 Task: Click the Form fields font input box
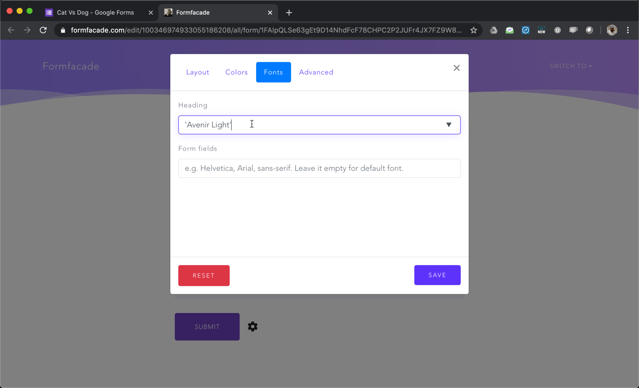coord(319,168)
